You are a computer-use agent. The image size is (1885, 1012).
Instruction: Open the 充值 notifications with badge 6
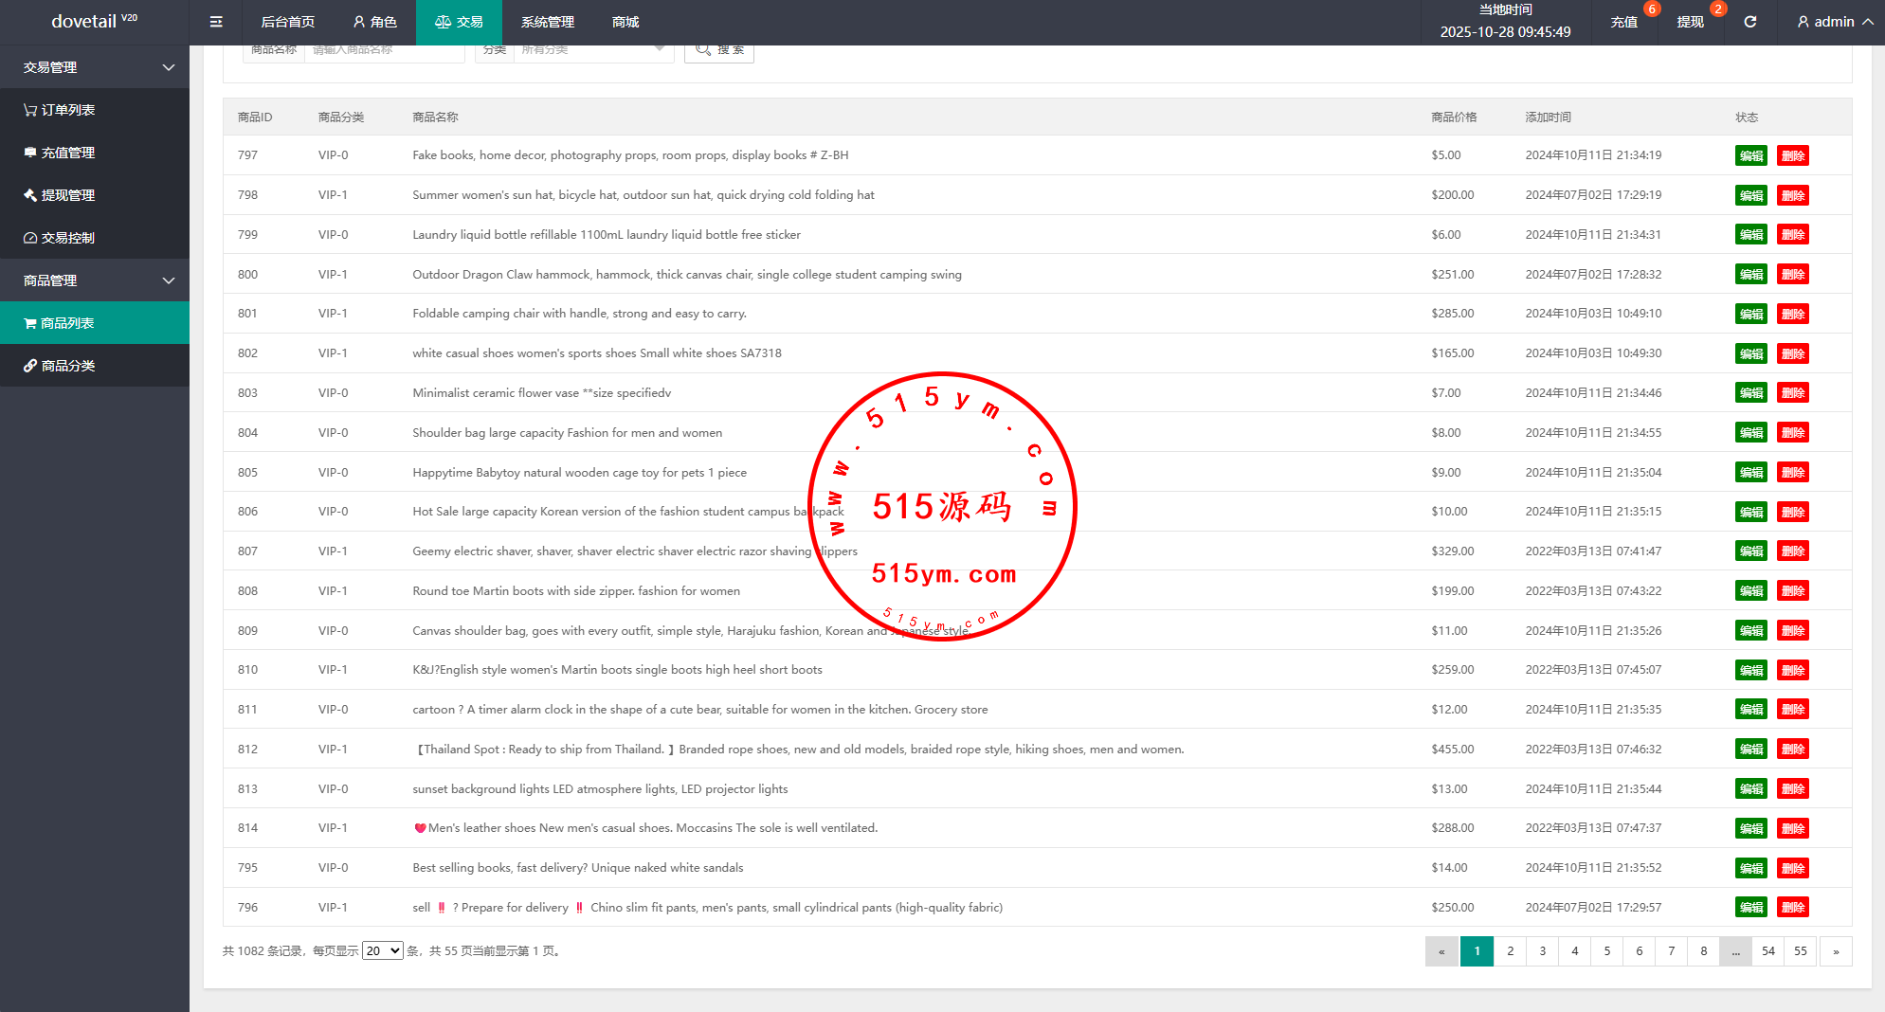point(1624,22)
